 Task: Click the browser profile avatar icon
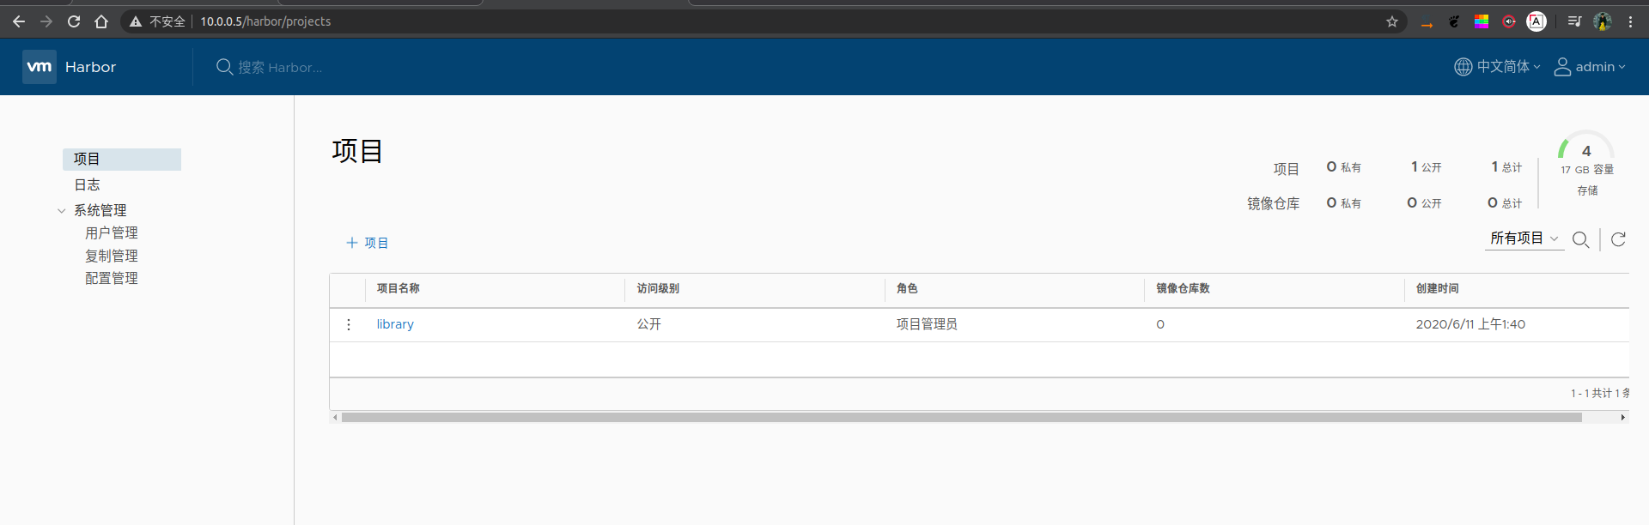(1602, 21)
